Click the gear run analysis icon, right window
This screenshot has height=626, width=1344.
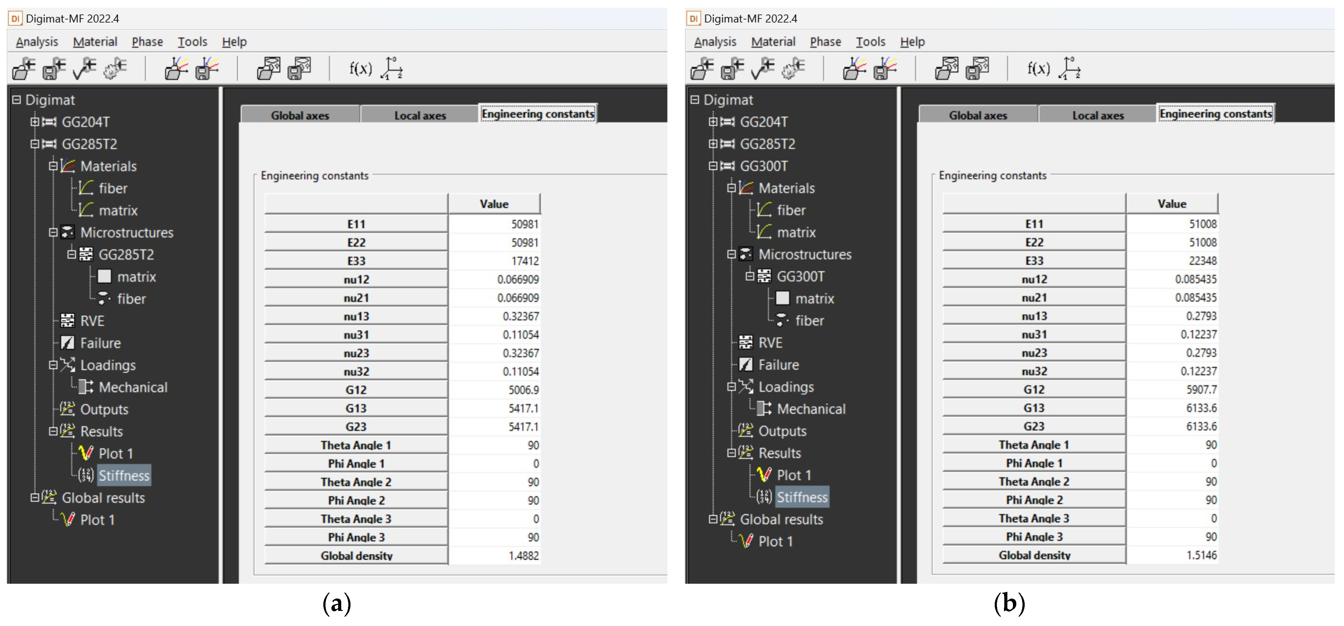(793, 69)
